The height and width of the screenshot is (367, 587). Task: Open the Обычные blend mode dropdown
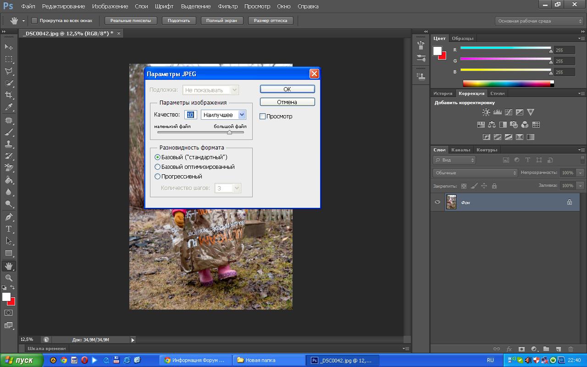pos(475,173)
